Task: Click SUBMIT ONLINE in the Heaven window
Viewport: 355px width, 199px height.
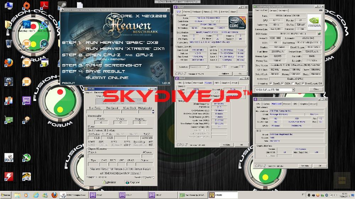Action: pos(107,78)
